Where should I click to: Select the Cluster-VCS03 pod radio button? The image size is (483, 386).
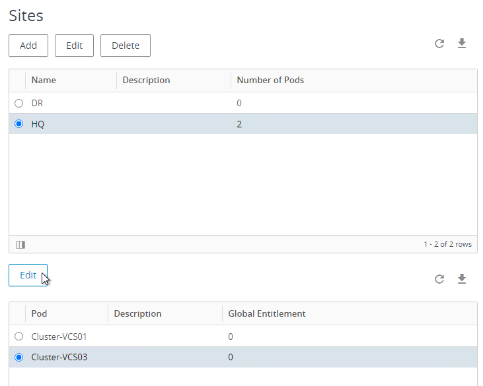pyautogui.click(x=19, y=357)
